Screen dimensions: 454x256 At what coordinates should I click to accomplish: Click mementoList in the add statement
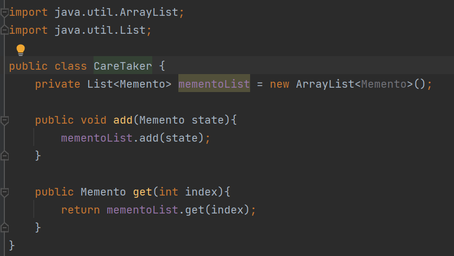[97, 138]
